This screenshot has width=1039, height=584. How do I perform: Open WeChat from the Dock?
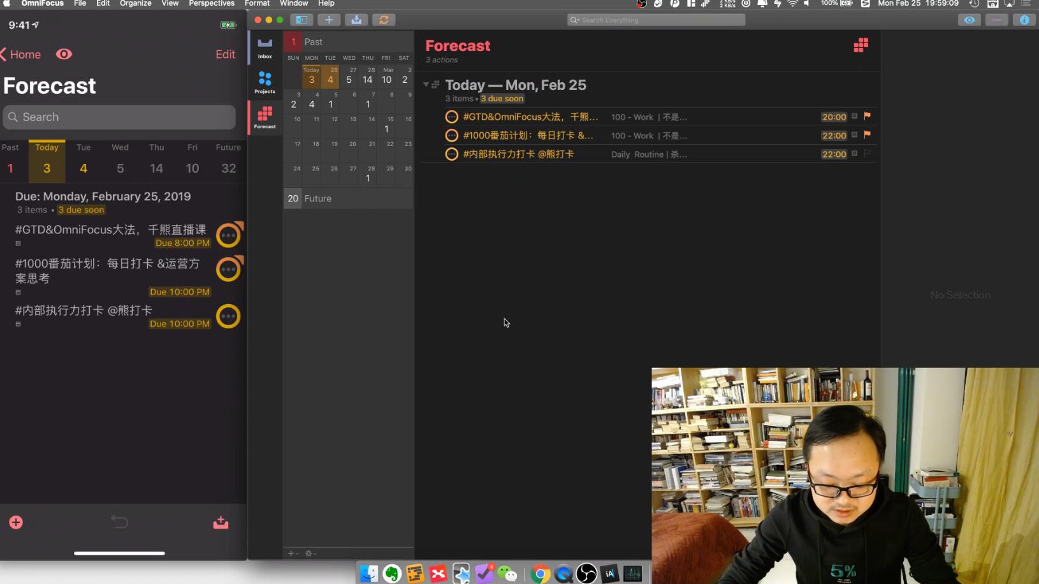pyautogui.click(x=507, y=574)
